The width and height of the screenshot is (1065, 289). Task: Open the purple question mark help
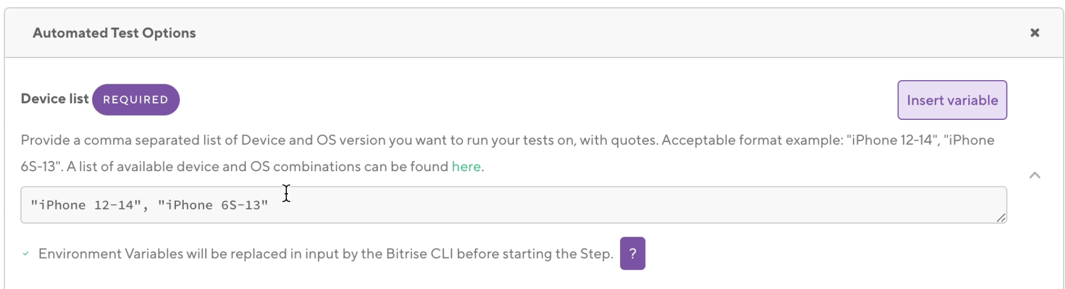point(632,254)
